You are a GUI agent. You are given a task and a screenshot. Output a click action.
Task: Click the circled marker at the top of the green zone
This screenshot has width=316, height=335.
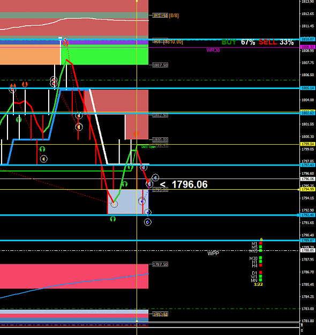pyautogui.click(x=65, y=40)
